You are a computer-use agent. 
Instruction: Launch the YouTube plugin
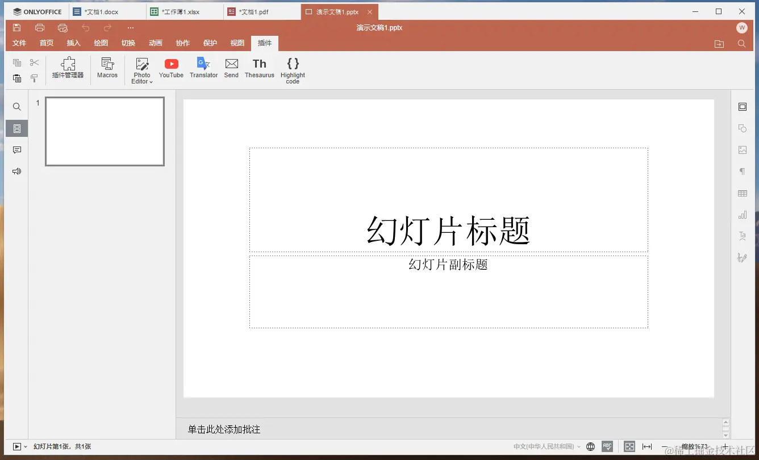(x=171, y=68)
